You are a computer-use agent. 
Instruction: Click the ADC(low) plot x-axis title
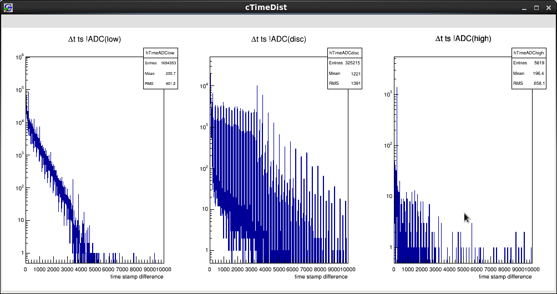click(x=137, y=277)
